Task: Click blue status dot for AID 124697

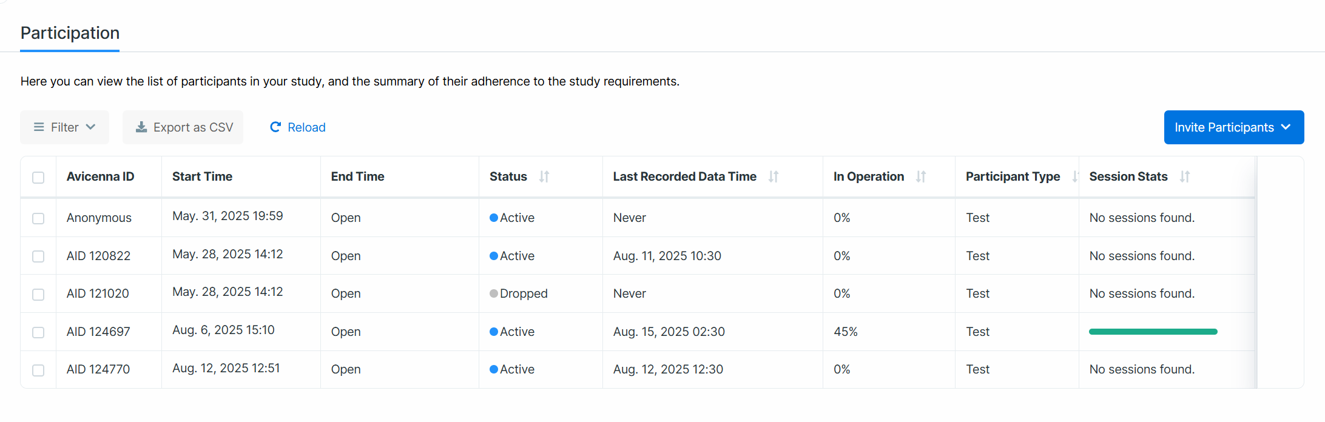Action: click(494, 332)
